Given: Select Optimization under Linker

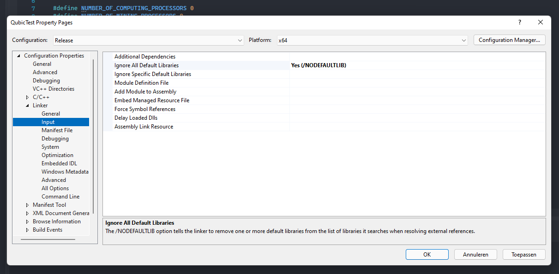Looking at the screenshot, I should [57, 155].
